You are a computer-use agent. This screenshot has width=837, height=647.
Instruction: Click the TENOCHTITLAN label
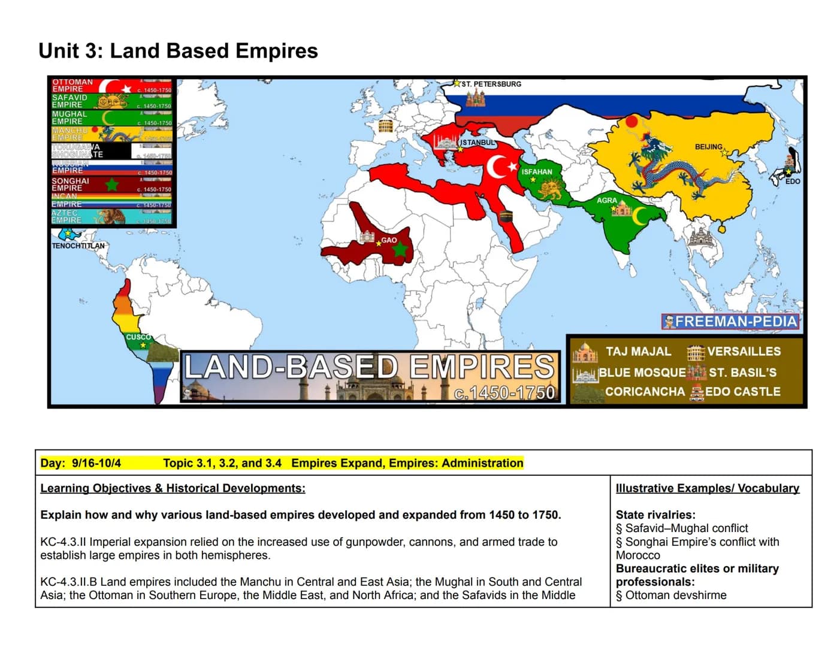pyautogui.click(x=78, y=246)
